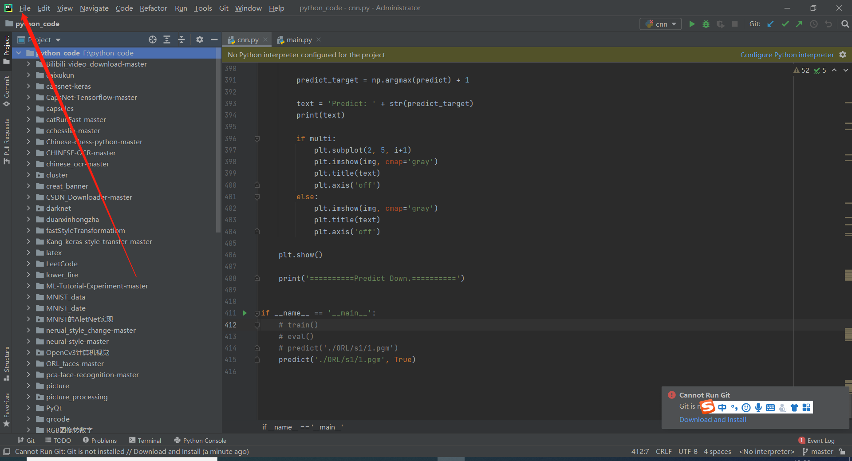Open Python Console tool window
Screen dimensions: 852x461
click(200, 441)
